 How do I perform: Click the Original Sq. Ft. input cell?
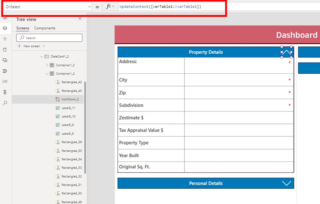click(239, 167)
